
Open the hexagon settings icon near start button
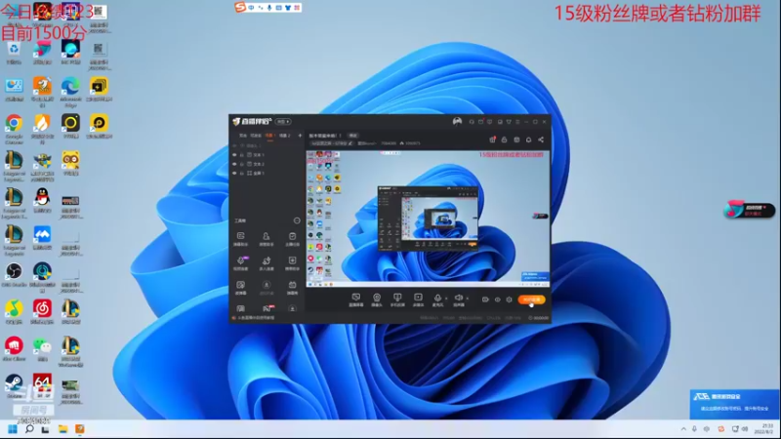[x=509, y=299]
